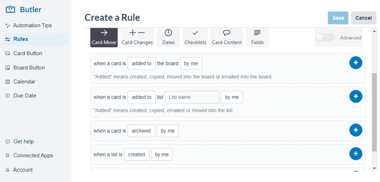Select the Checklists trigger tab
The width and height of the screenshot is (380, 182).
point(195,37)
